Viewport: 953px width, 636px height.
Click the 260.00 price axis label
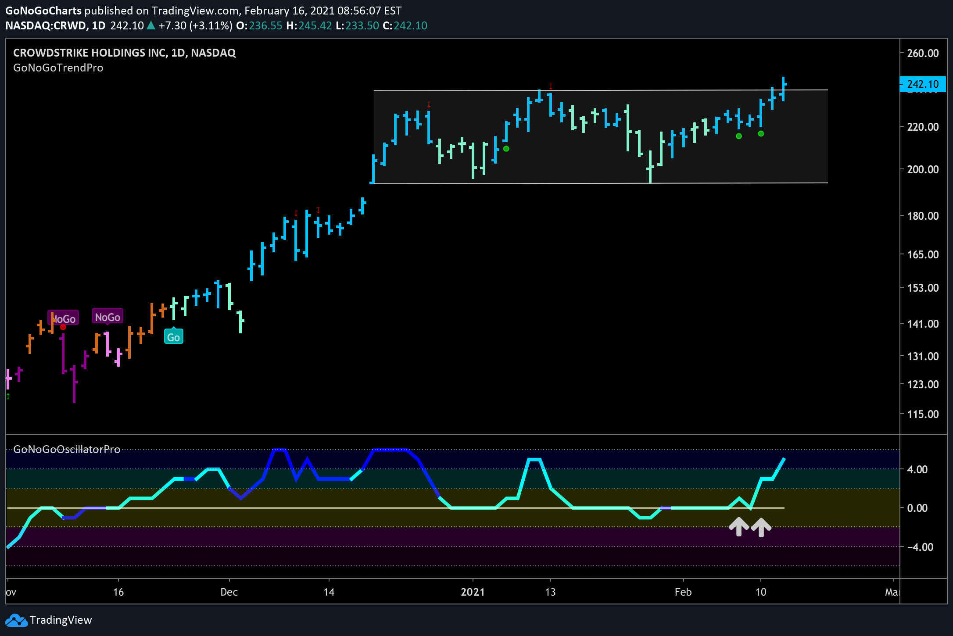923,53
